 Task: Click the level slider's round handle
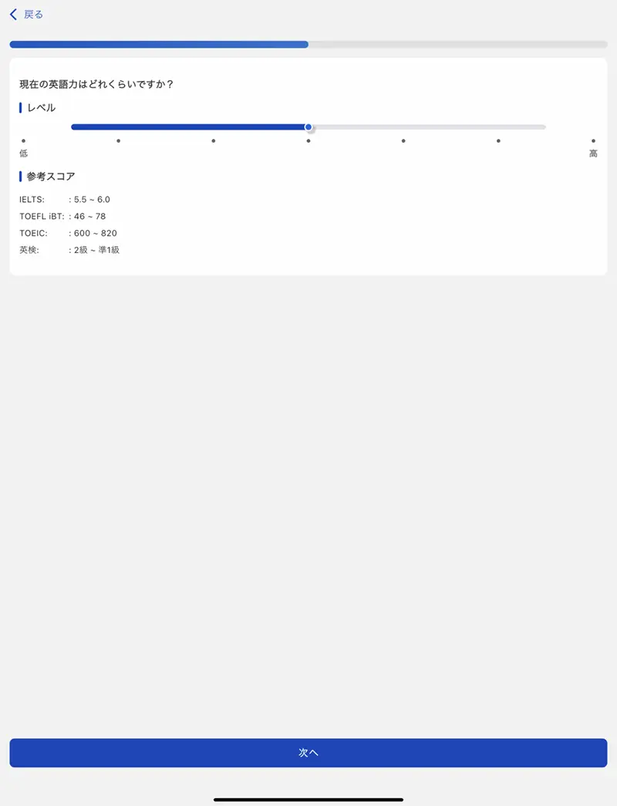(x=308, y=127)
